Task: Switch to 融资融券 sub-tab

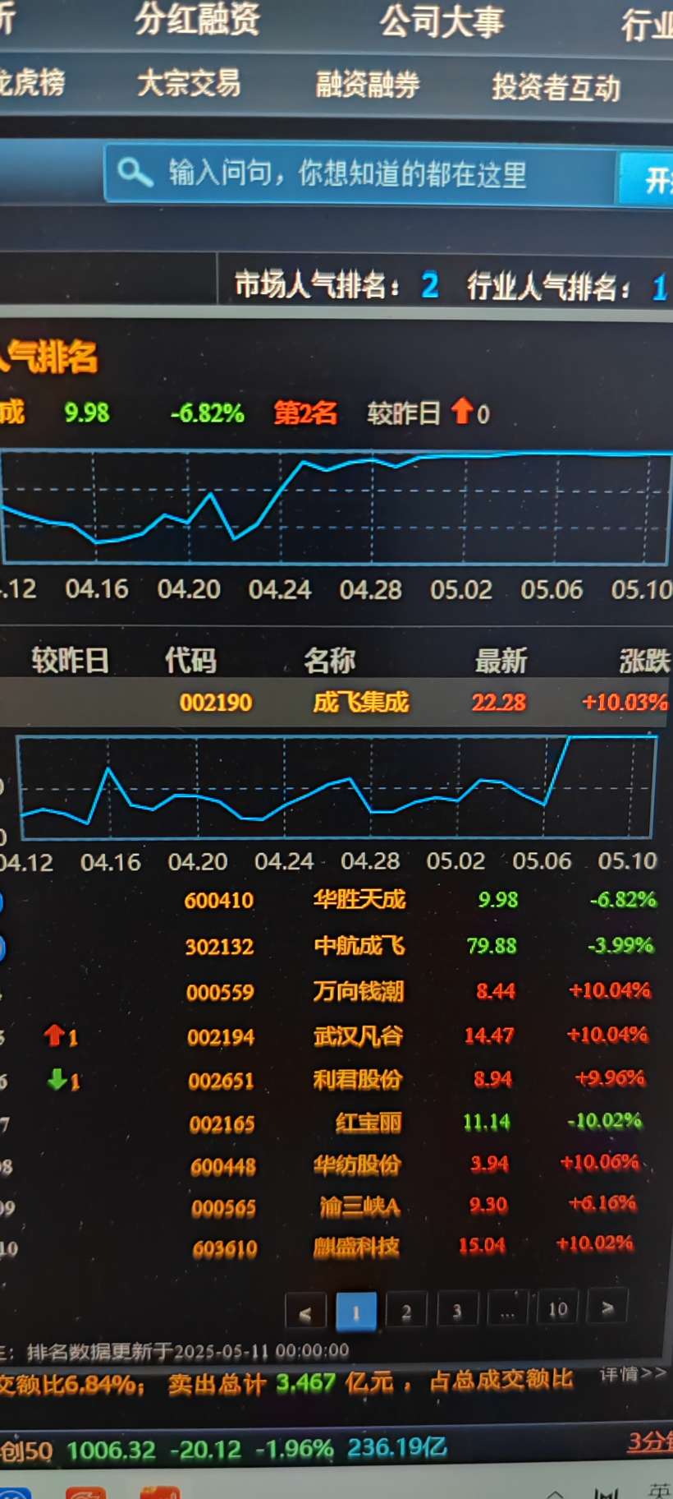Action: [x=368, y=84]
